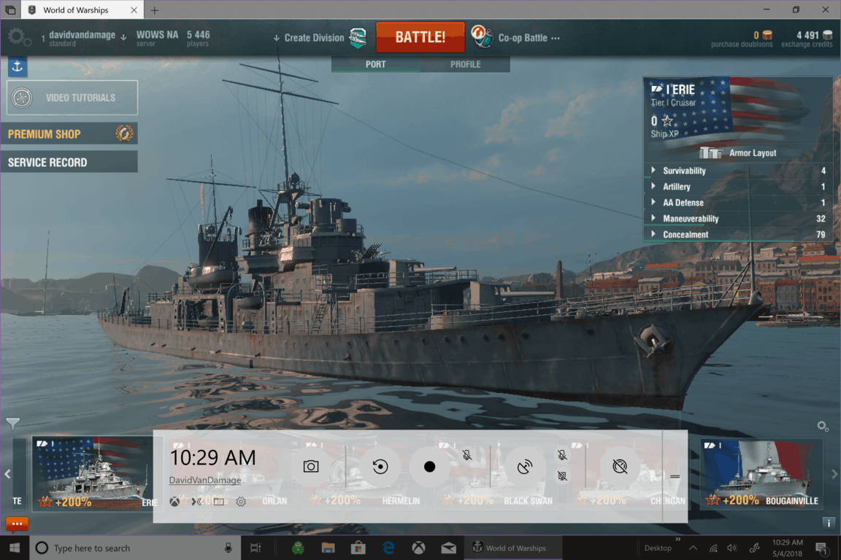Select the Erie ship thumbnail
841x560 pixels.
(x=92, y=473)
